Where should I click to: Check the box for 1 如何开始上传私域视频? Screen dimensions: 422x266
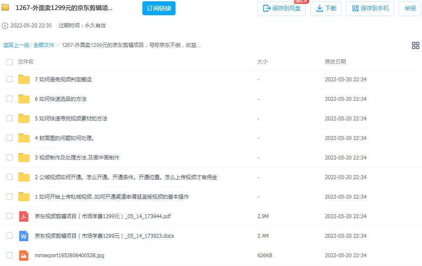(x=10, y=197)
